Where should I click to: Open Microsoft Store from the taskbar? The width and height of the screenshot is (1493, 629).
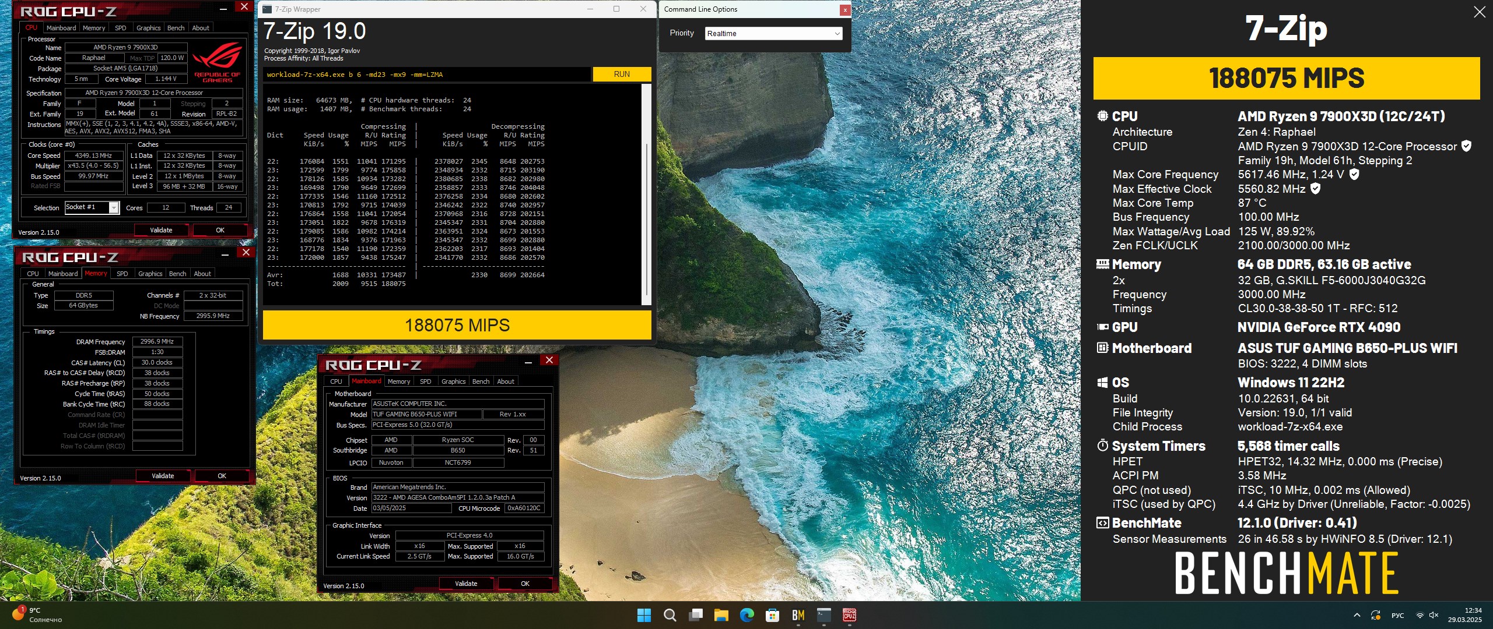coord(772,615)
